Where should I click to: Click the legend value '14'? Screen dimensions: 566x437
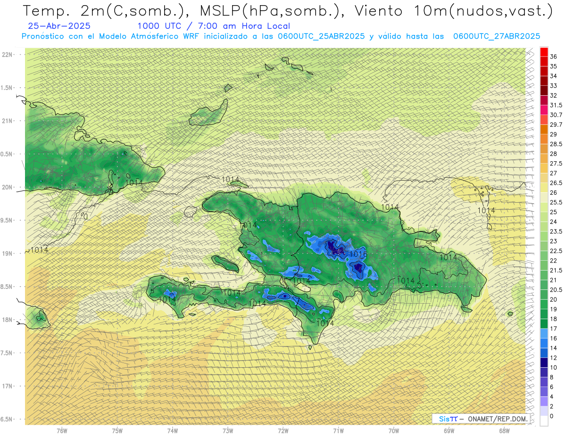[x=553, y=348]
